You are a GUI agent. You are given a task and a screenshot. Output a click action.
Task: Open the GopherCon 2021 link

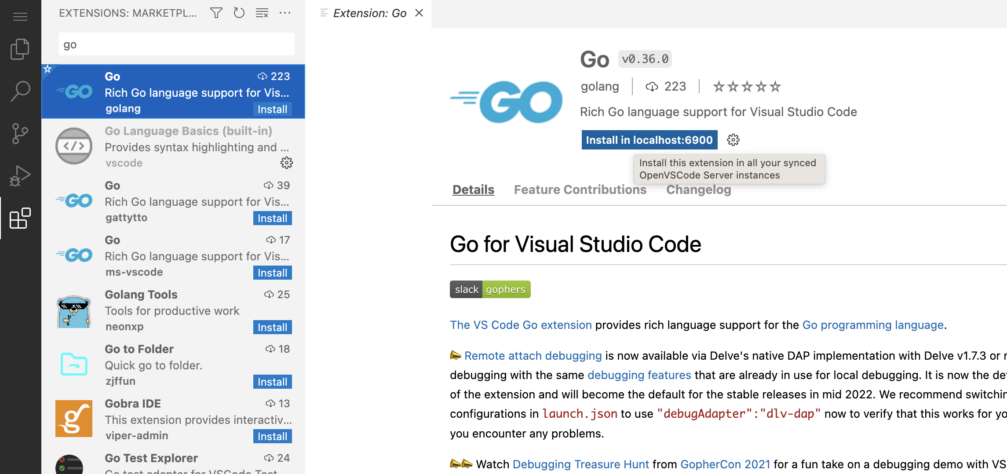725,464
